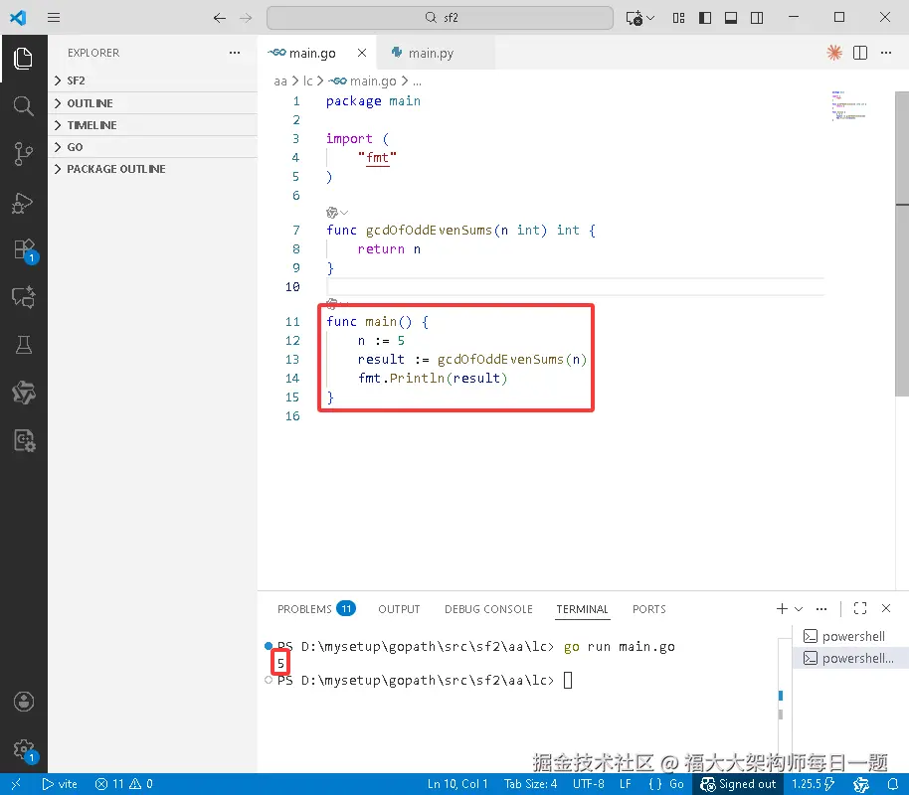The width and height of the screenshot is (909, 795).
Task: Split the editor to the right
Action: (x=860, y=53)
